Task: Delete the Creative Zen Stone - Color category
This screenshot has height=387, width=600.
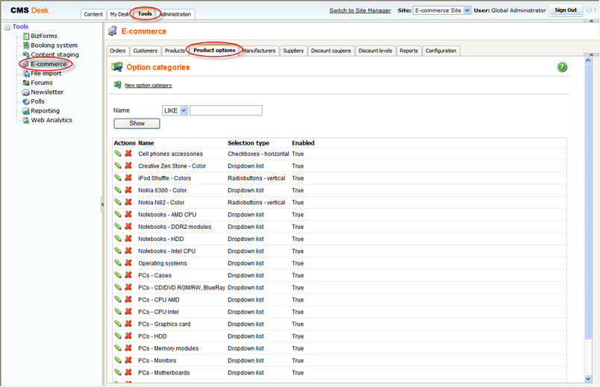Action: [128, 166]
